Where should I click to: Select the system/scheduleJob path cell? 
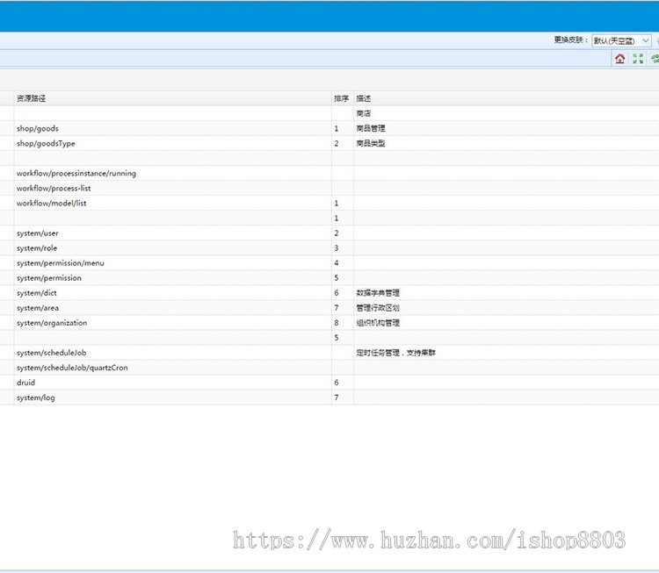click(173, 353)
